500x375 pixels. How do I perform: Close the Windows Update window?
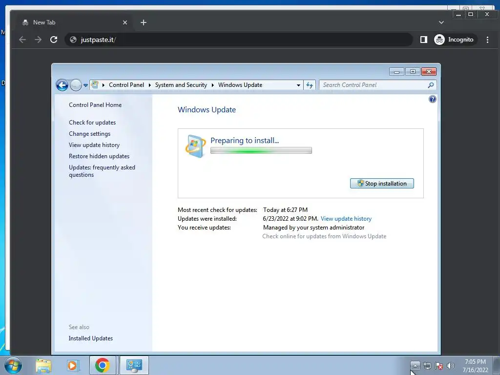click(429, 72)
